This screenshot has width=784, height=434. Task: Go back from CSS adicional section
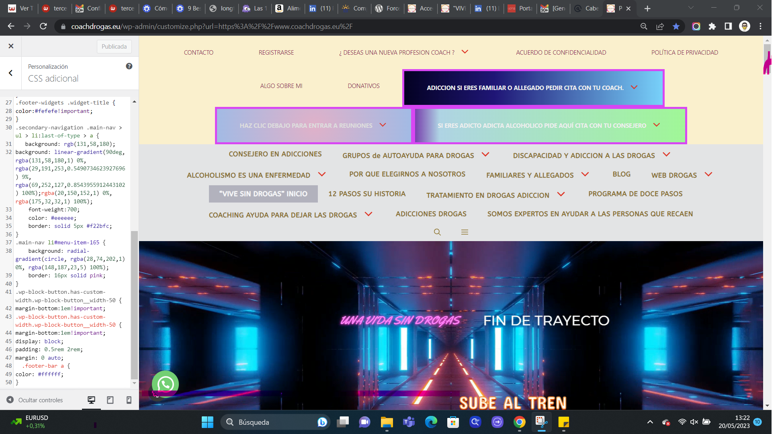point(11,73)
